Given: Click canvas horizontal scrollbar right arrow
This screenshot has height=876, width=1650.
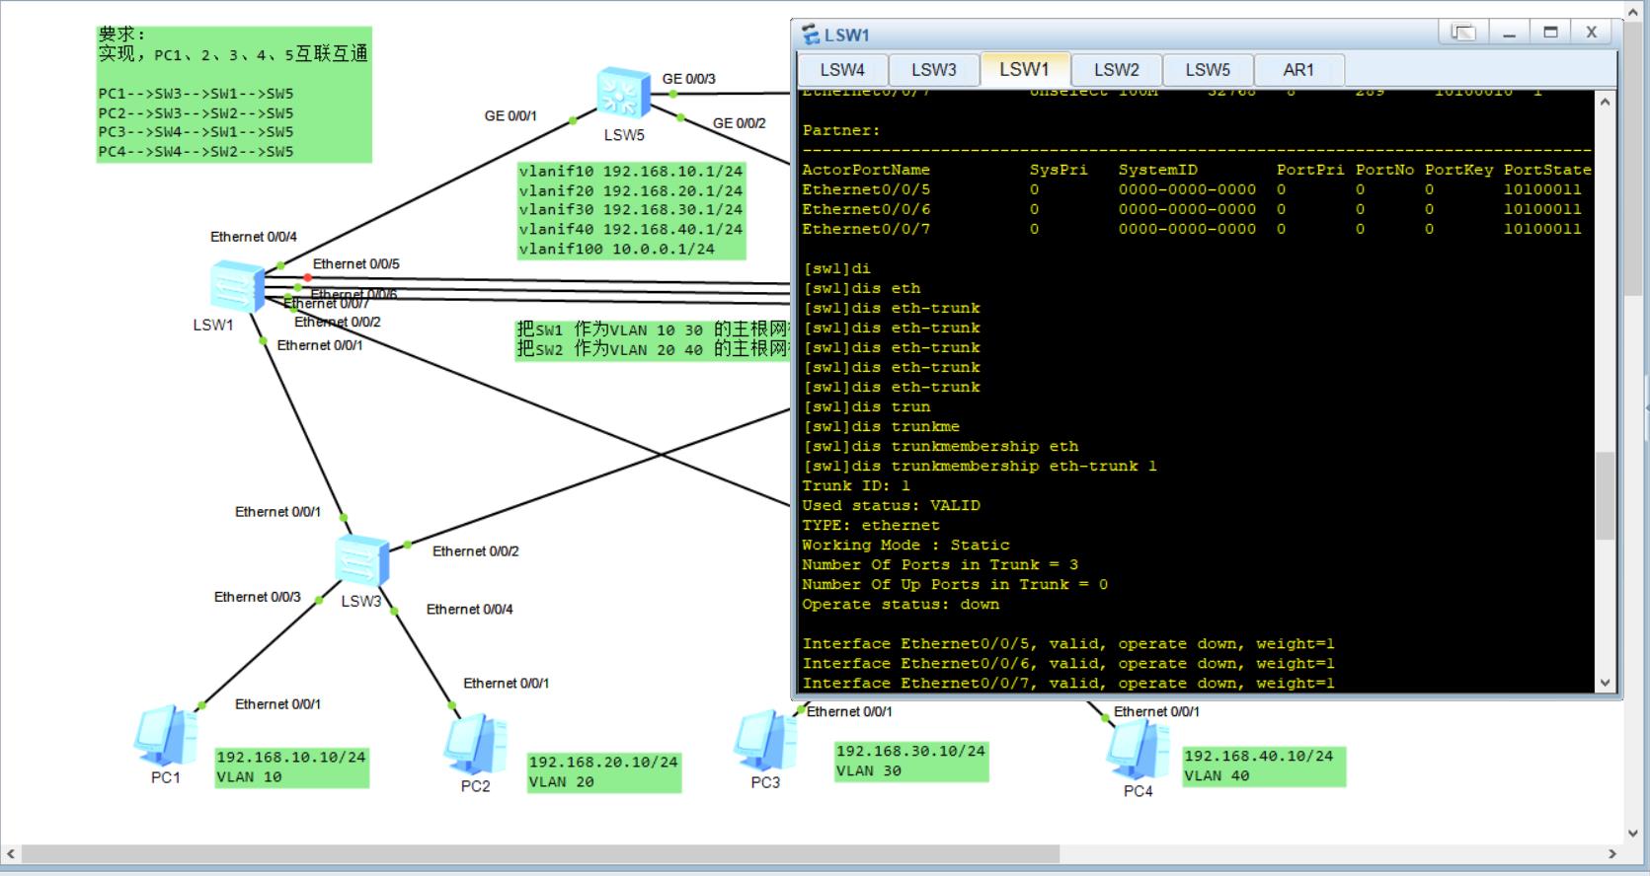Looking at the screenshot, I should (x=1612, y=854).
